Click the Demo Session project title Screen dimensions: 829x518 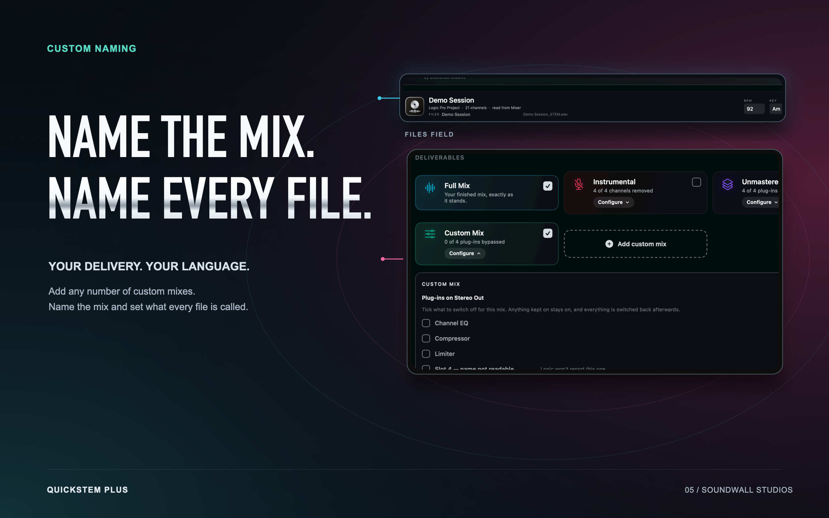tap(451, 100)
